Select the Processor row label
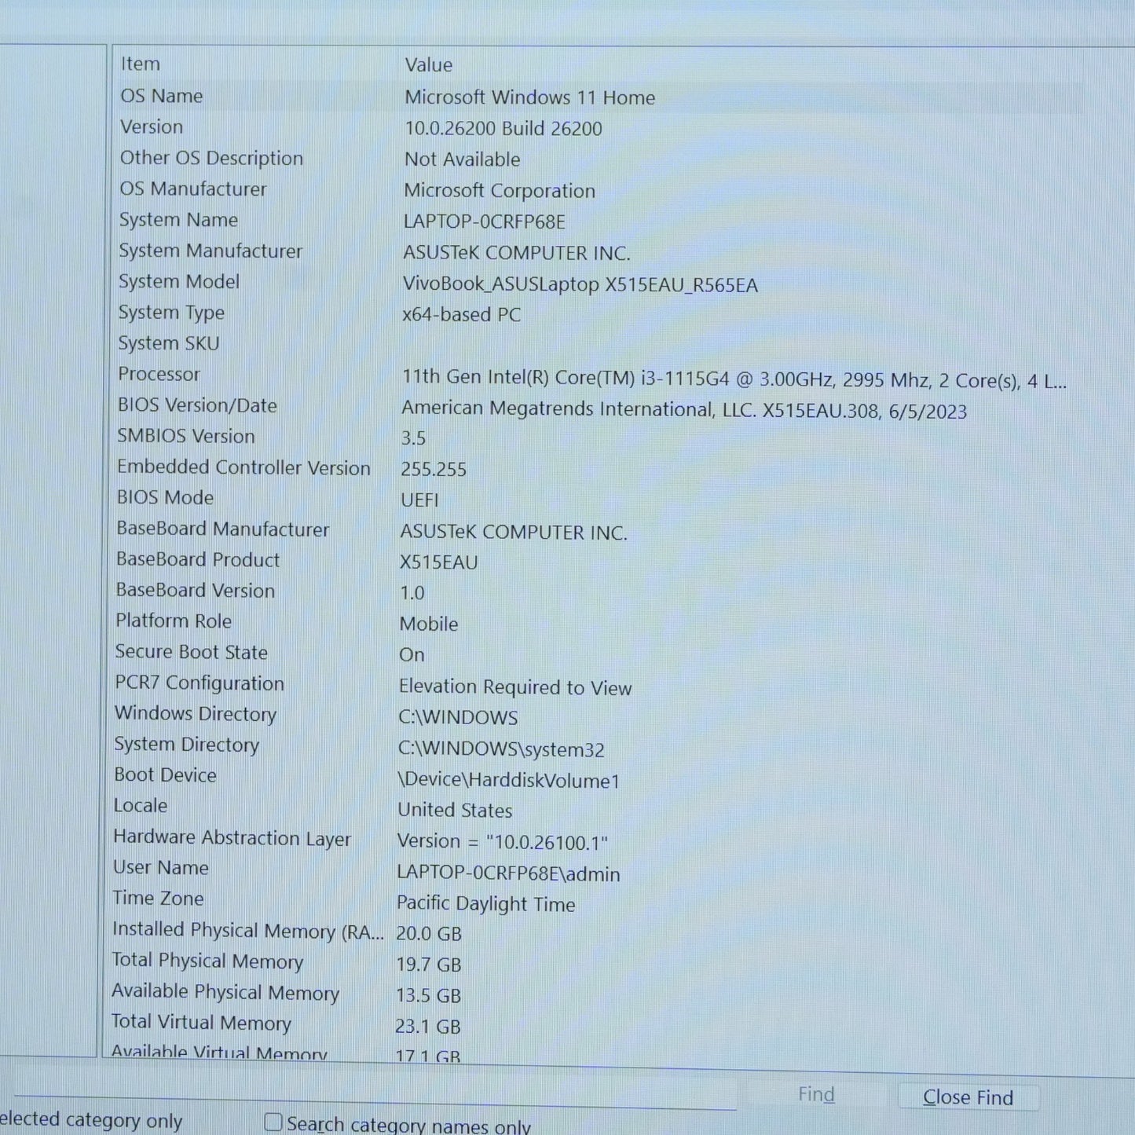Viewport: 1135px width, 1135px height. pos(159,374)
